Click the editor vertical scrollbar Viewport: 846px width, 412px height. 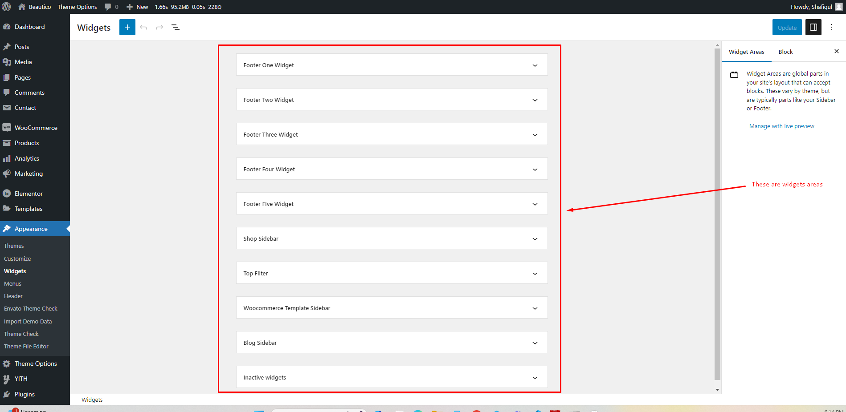(x=717, y=214)
